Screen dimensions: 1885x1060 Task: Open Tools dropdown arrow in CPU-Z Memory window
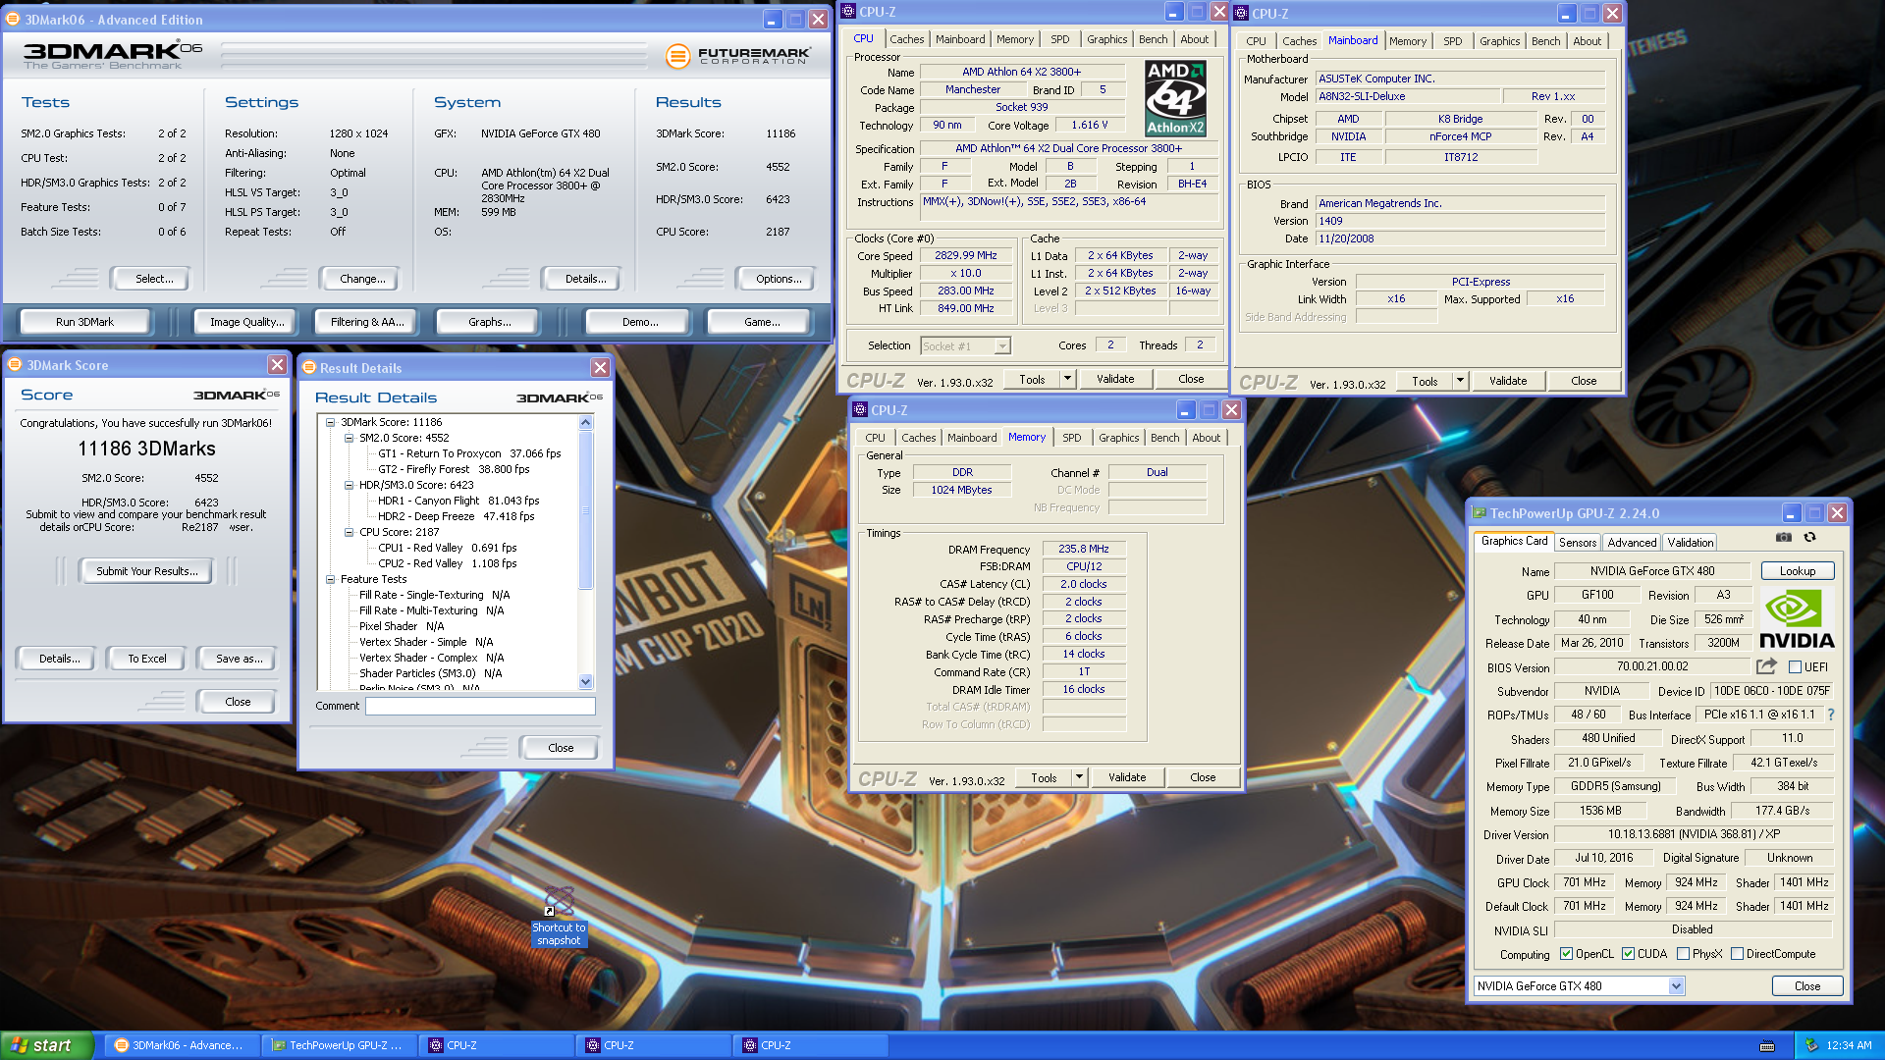(1079, 777)
